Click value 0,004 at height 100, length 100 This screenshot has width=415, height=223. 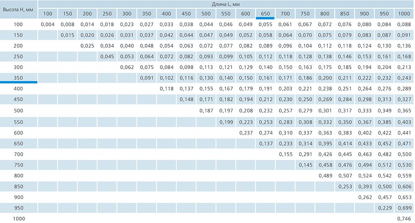[47, 24]
